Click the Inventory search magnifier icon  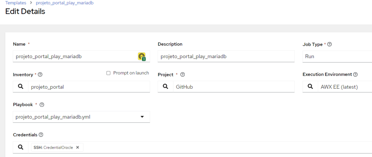20,87
